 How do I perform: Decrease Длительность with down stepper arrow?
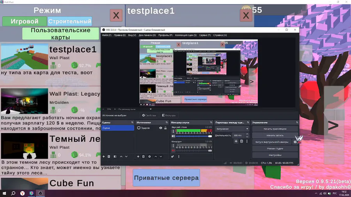pos(247,137)
